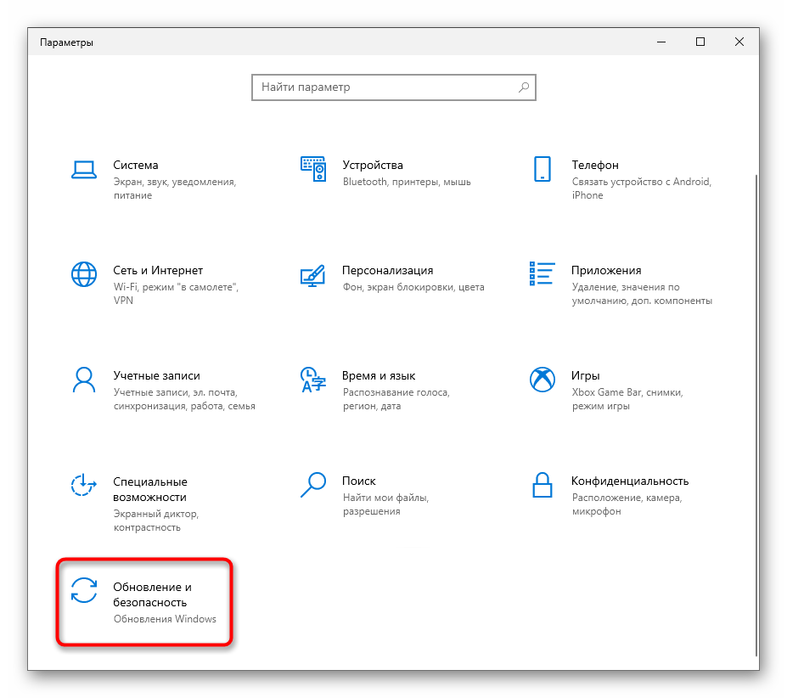Click the phone icon for Телефон
787x698 pixels.
pyautogui.click(x=542, y=168)
